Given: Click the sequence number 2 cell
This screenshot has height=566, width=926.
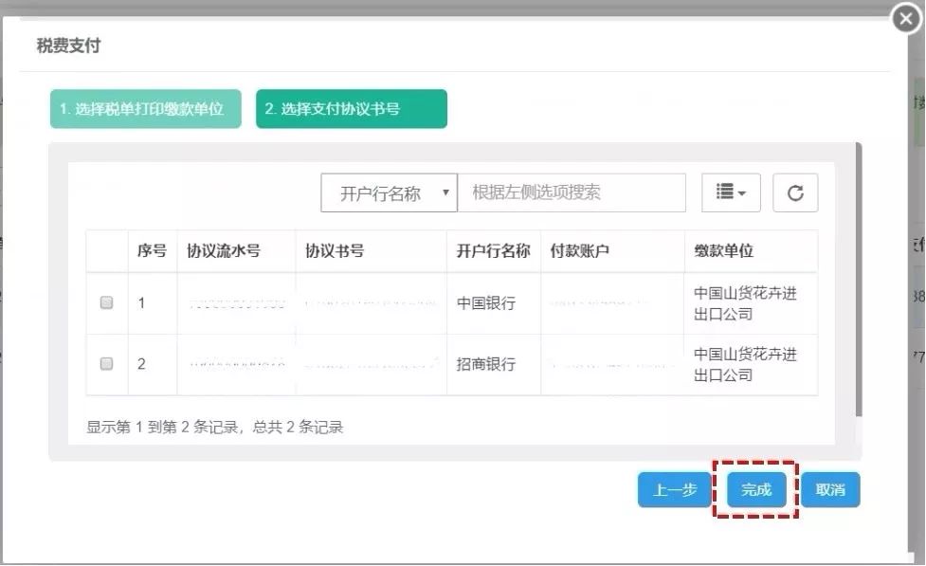Looking at the screenshot, I should (153, 364).
